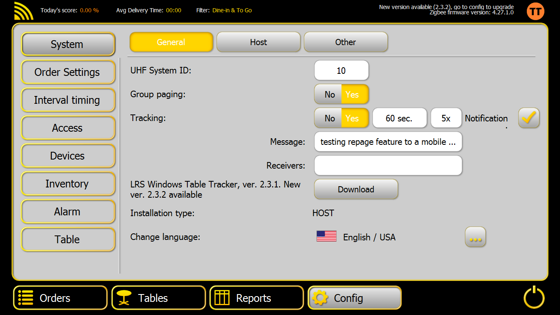Open the Inventory section
Viewport: 560px width, 315px height.
tap(68, 184)
